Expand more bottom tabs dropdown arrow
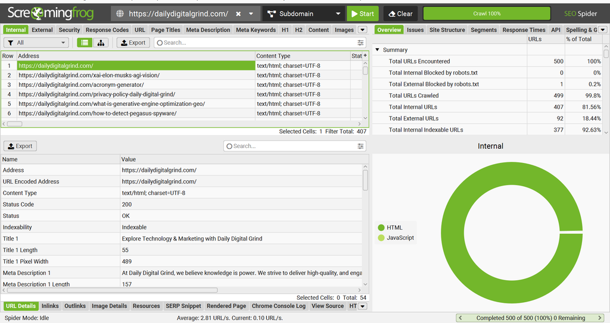The image size is (610, 323). coord(363,306)
